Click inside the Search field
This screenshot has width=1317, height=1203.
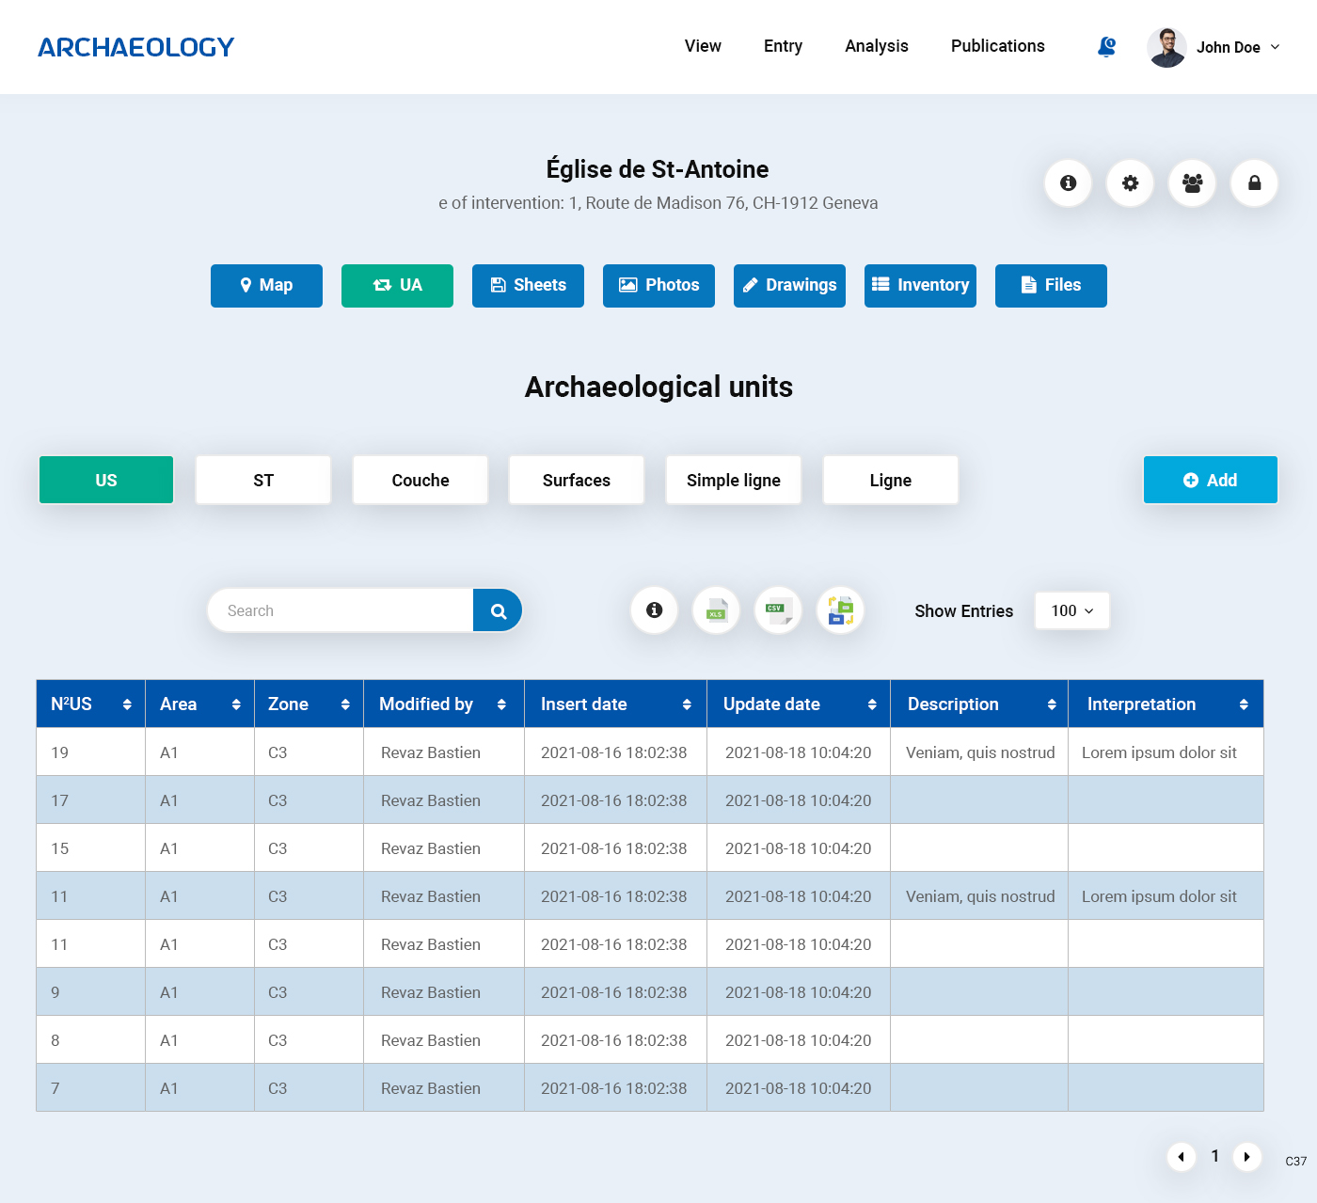pos(339,610)
